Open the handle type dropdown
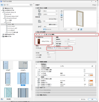 click(x=51, y=53)
